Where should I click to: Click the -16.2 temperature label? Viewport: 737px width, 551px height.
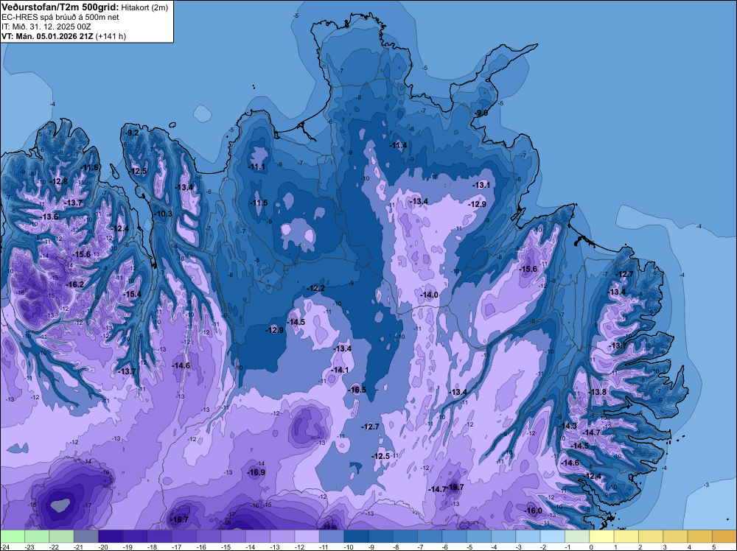tap(74, 284)
